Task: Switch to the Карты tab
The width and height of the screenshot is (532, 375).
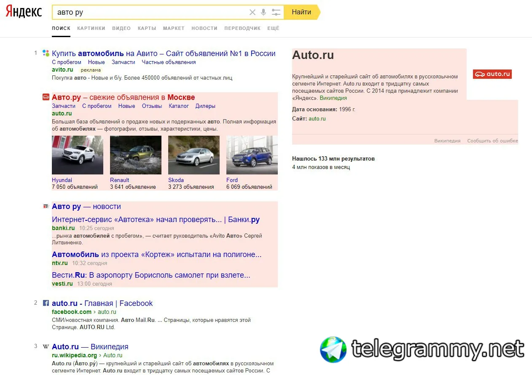Action: click(147, 28)
